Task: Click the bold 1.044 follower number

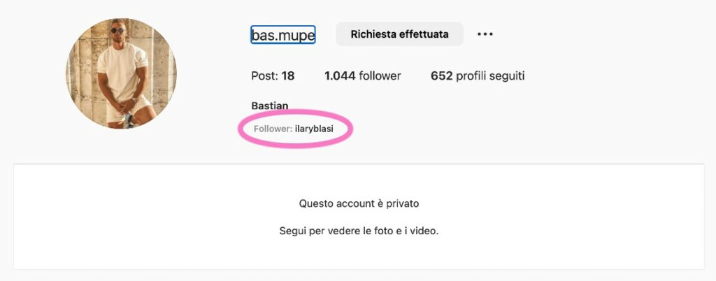Action: point(340,75)
